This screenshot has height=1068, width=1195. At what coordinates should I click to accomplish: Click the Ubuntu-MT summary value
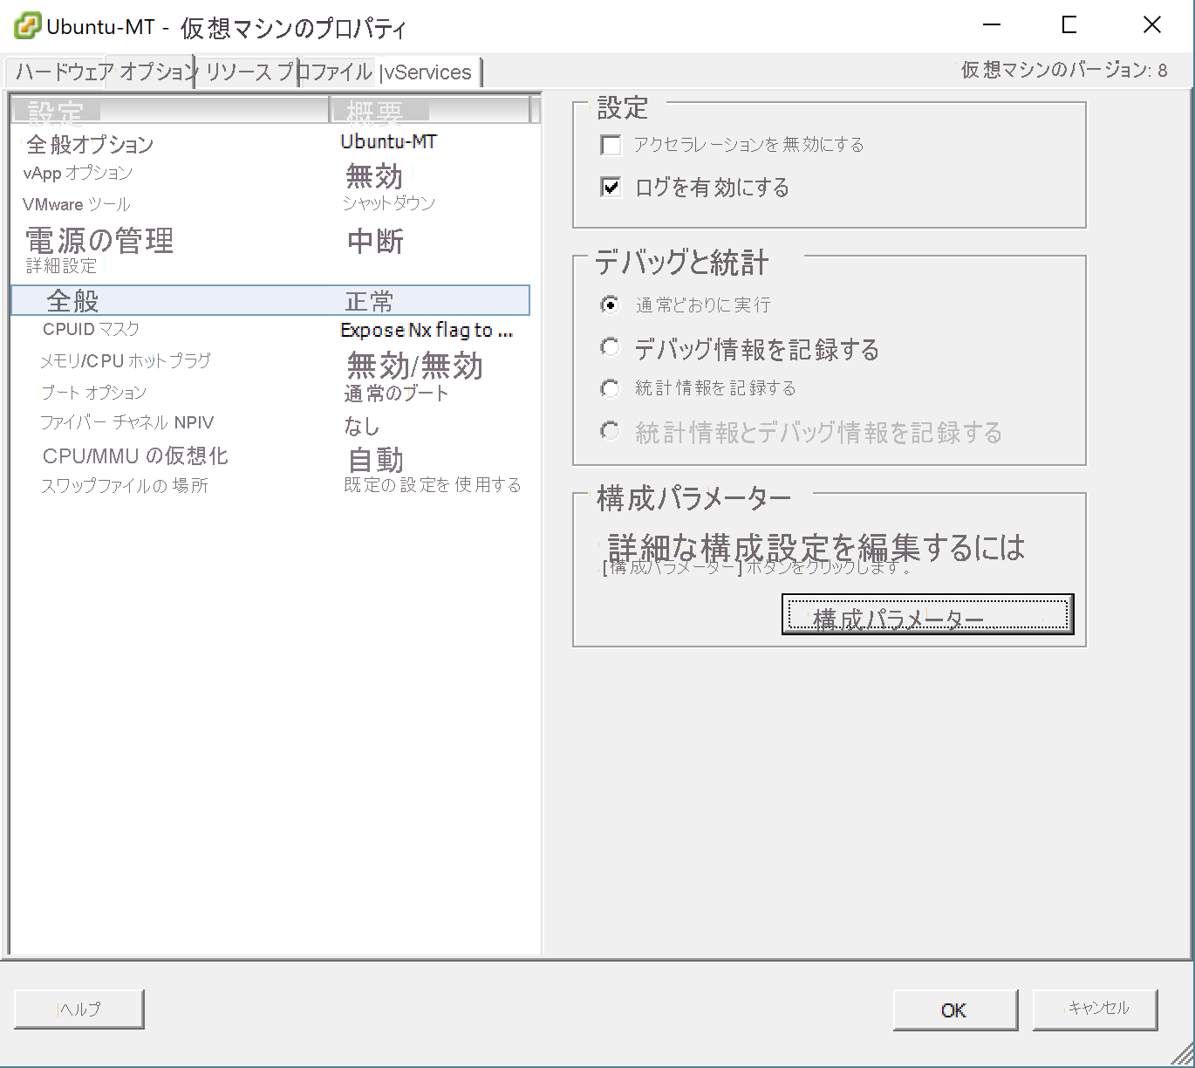point(389,141)
